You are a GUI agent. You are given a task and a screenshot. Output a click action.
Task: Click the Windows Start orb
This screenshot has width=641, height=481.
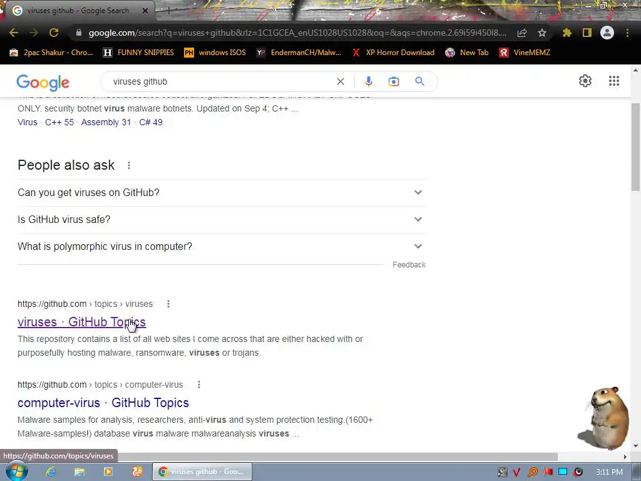point(16,472)
